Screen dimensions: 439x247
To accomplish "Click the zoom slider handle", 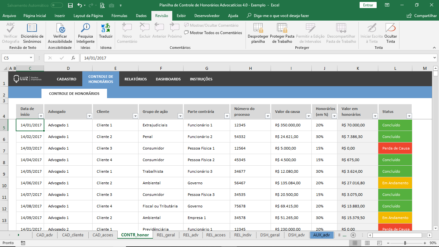I will point(405,243).
